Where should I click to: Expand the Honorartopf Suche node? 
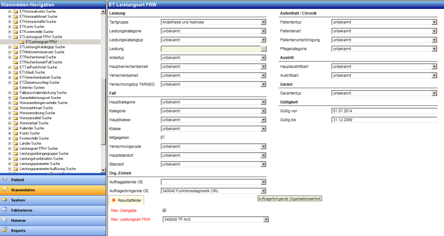pos(10,123)
